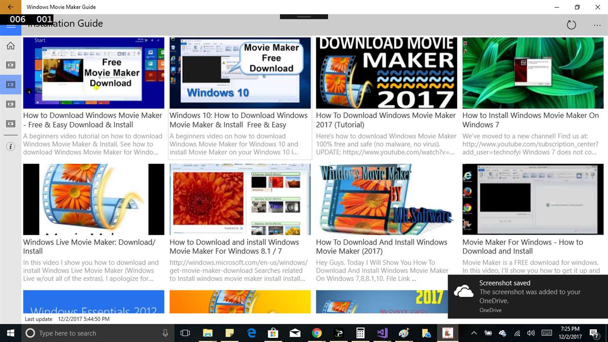Click description 'Hey Guys. Today I Will Show You'

pos(383,271)
